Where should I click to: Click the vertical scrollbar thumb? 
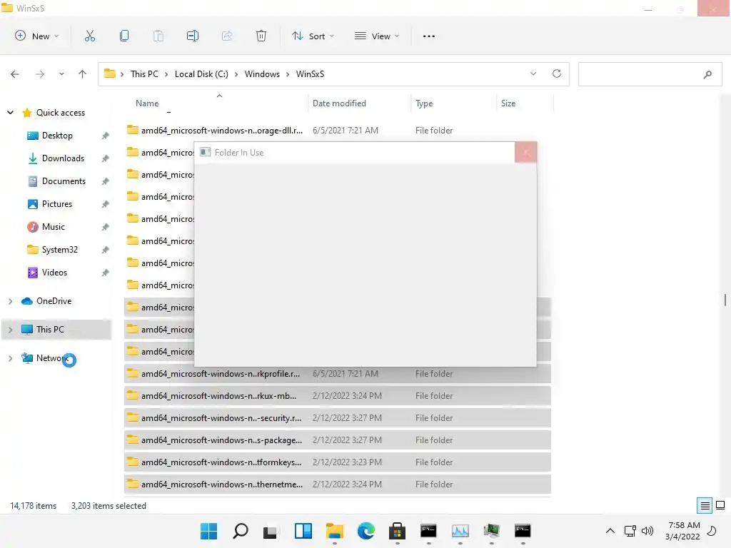coord(725,300)
